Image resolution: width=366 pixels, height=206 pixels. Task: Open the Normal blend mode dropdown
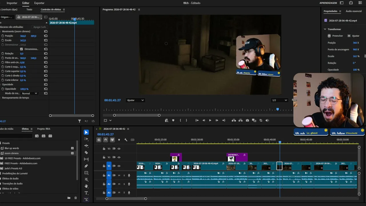pos(29,93)
